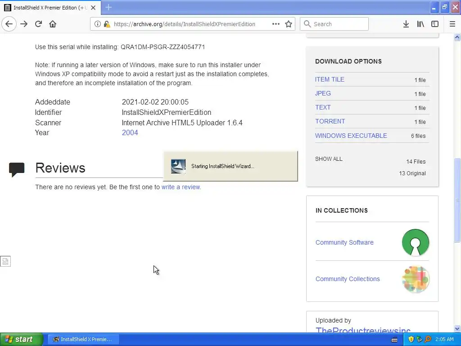The image size is (461, 346).
Task: Open Community Collections link
Action: (x=348, y=279)
